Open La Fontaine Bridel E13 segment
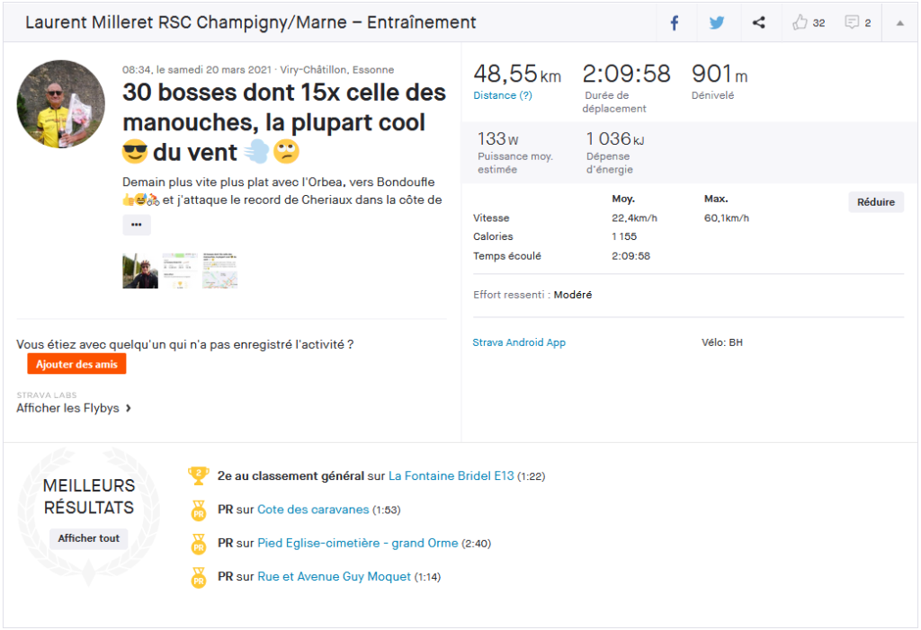 pyautogui.click(x=451, y=475)
